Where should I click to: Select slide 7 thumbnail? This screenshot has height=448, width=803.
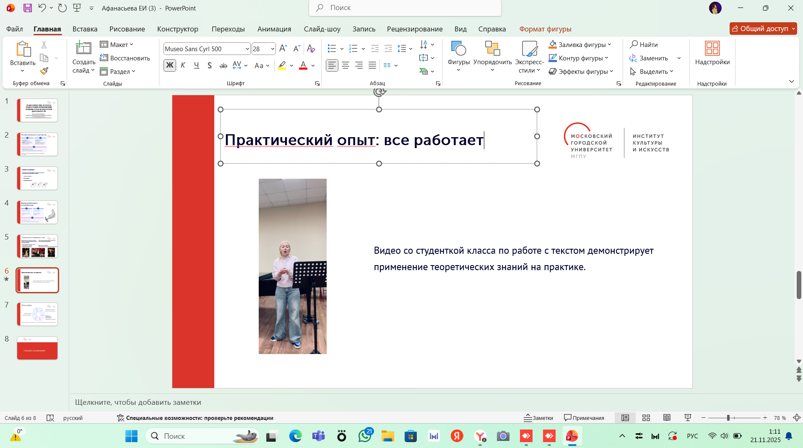37,314
